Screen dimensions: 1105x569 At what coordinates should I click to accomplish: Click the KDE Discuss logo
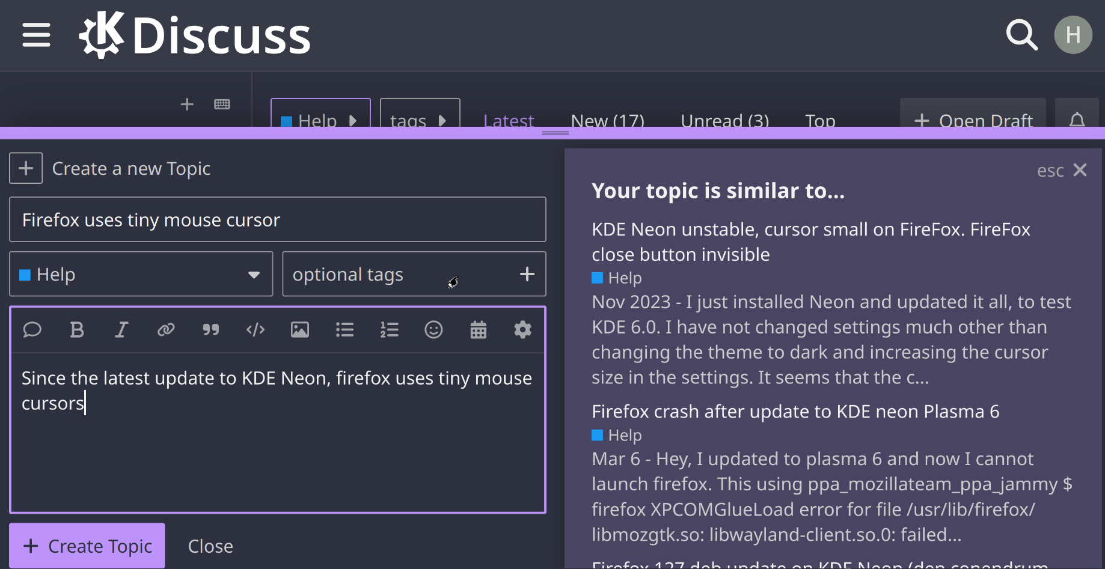pos(195,35)
